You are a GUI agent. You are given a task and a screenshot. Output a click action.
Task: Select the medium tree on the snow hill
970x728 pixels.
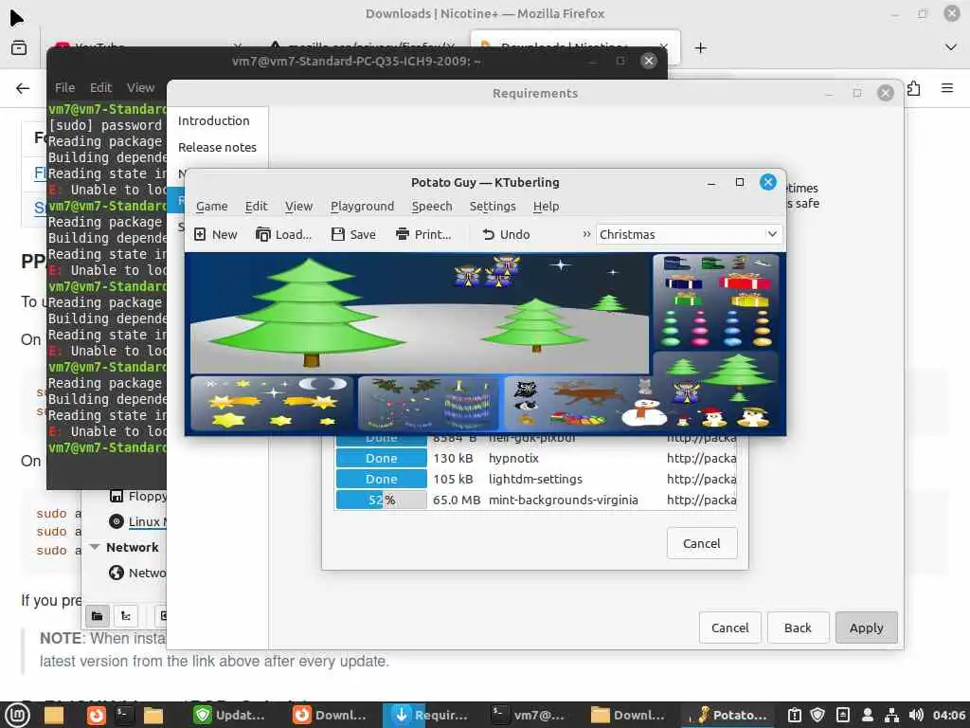point(534,325)
